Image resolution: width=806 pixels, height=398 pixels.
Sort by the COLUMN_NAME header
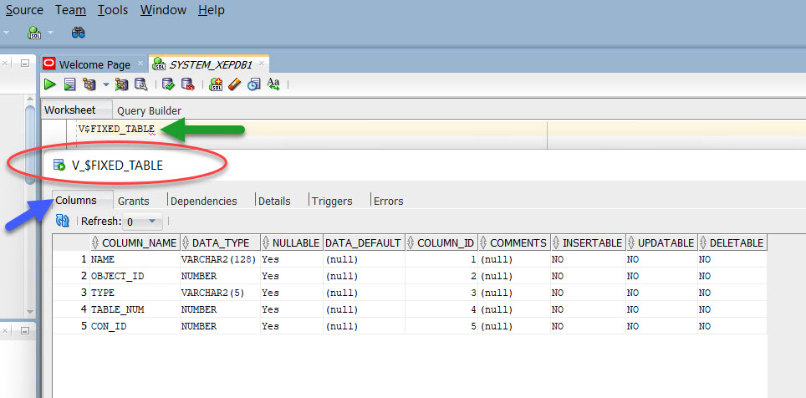(135, 242)
